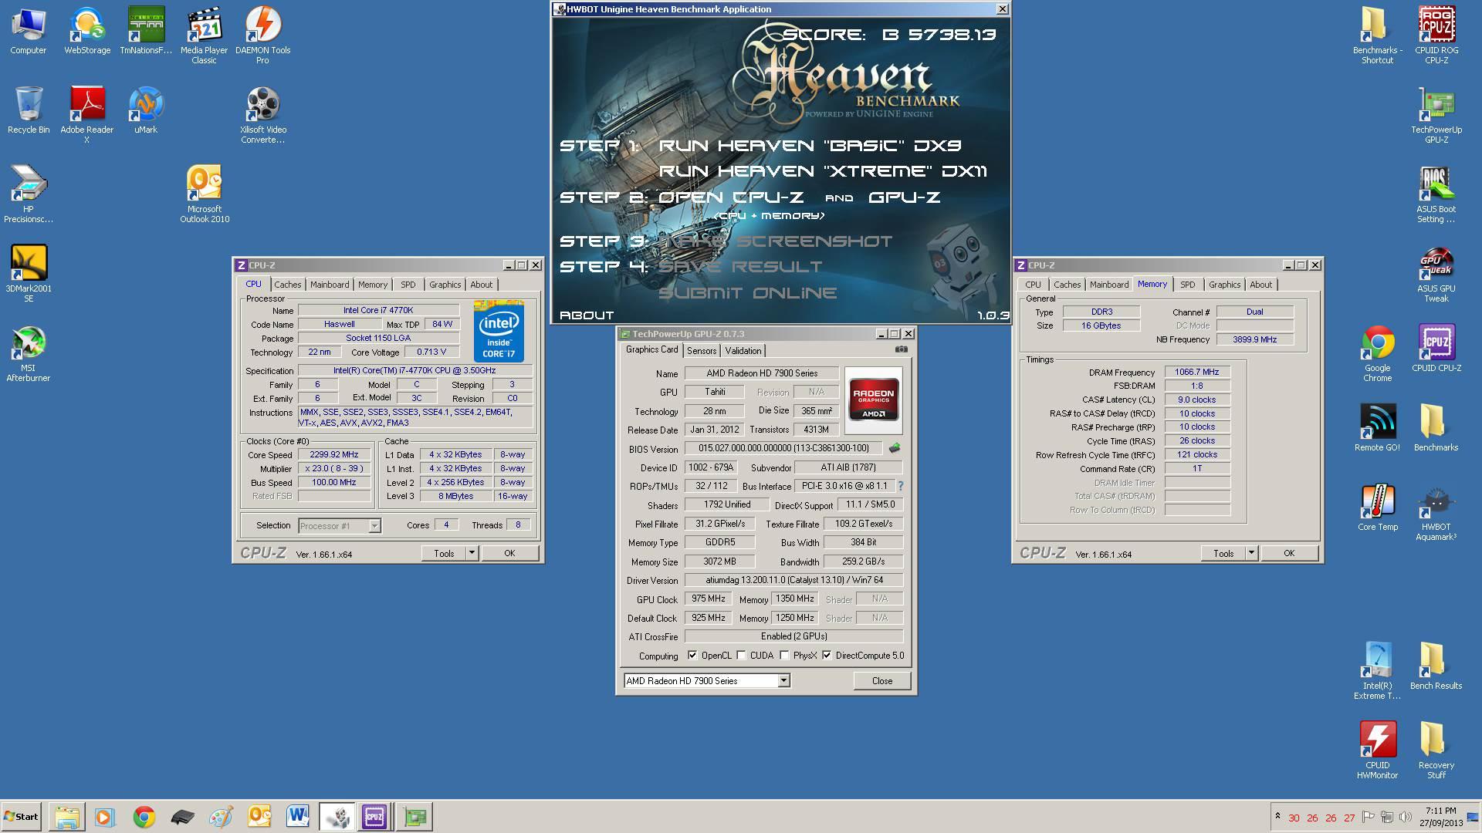Image resolution: width=1482 pixels, height=833 pixels.
Task: Open the Windows Start button
Action: pos(22,816)
